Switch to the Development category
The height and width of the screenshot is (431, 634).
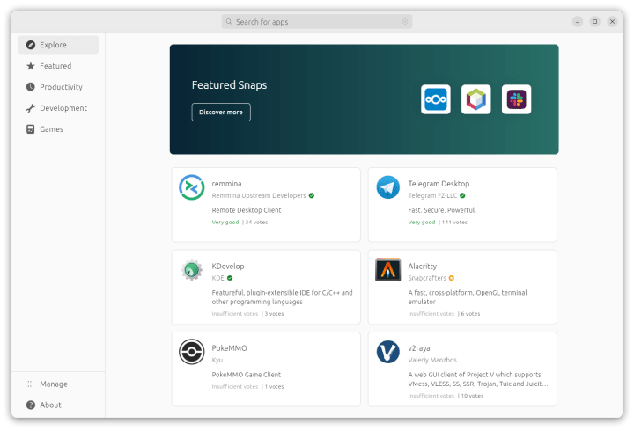[x=58, y=108]
